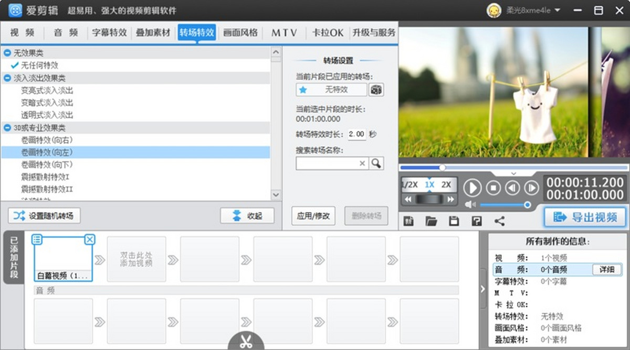Viewport: 630px width, 350px height.
Task: Open the 画面风格 tab
Action: click(x=240, y=32)
